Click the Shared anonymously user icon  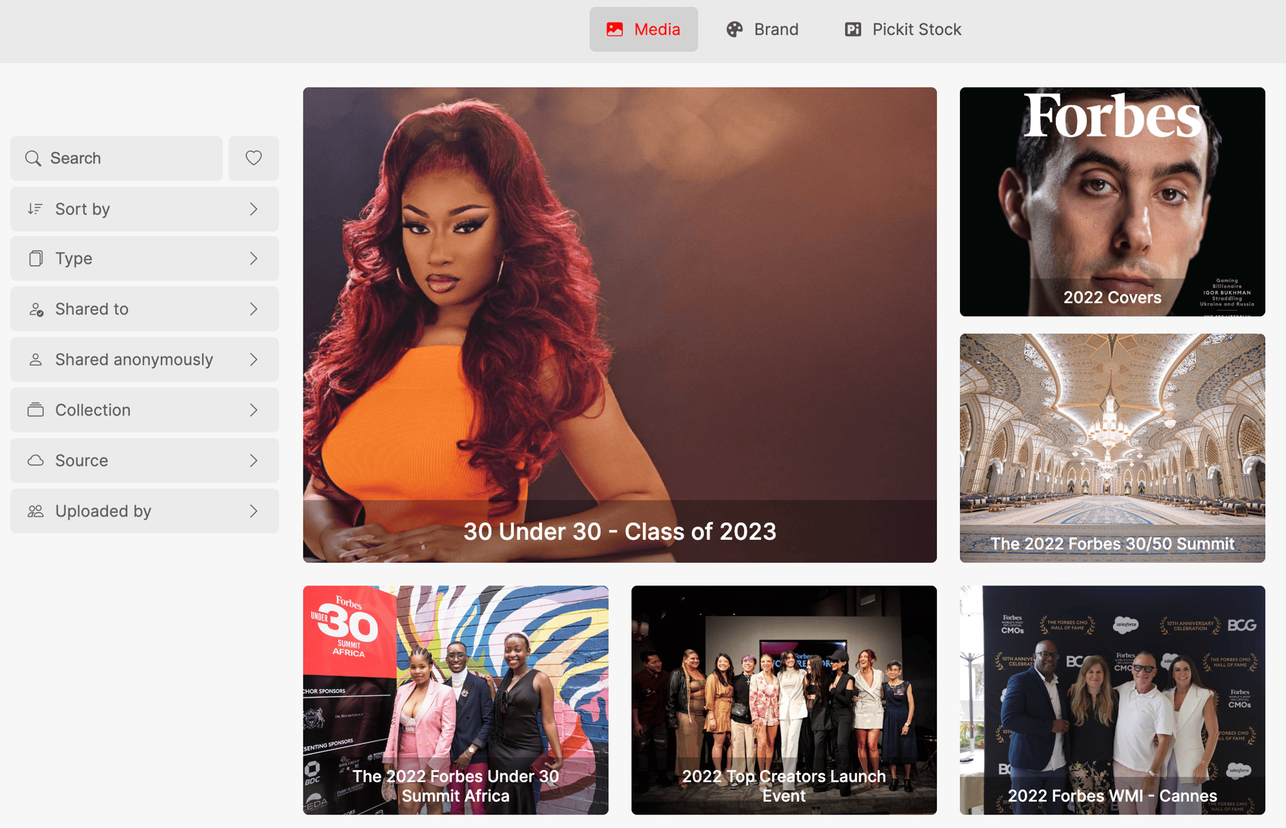coord(35,360)
